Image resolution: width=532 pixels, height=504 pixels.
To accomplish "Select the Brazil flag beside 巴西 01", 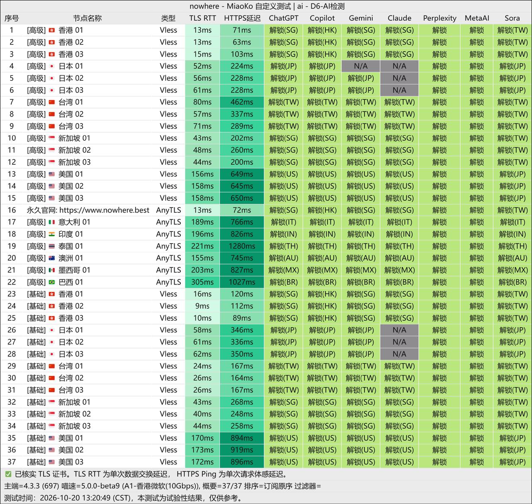I will pyautogui.click(x=52, y=282).
